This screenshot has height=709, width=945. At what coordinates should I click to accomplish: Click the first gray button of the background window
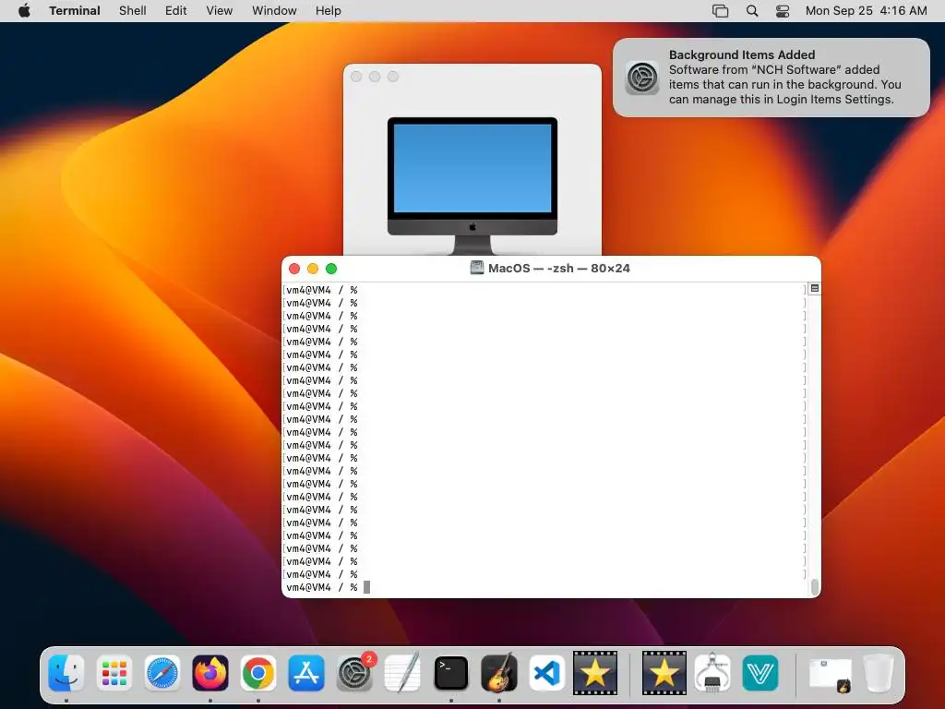tap(356, 77)
